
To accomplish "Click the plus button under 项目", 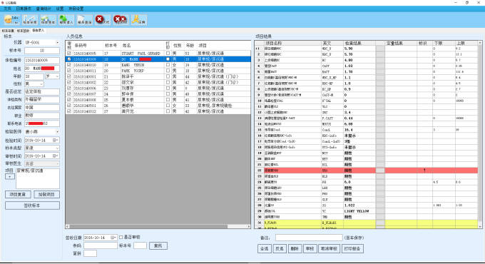I will pyautogui.click(x=10, y=176).
